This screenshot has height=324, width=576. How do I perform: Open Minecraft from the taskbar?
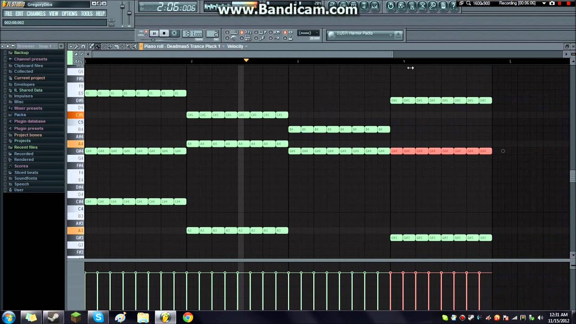tap(76, 318)
